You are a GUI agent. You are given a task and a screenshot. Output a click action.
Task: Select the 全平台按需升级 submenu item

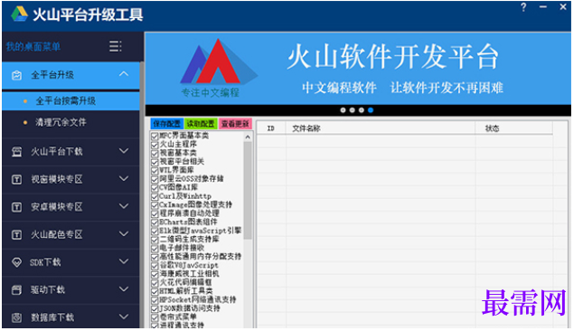coord(71,100)
